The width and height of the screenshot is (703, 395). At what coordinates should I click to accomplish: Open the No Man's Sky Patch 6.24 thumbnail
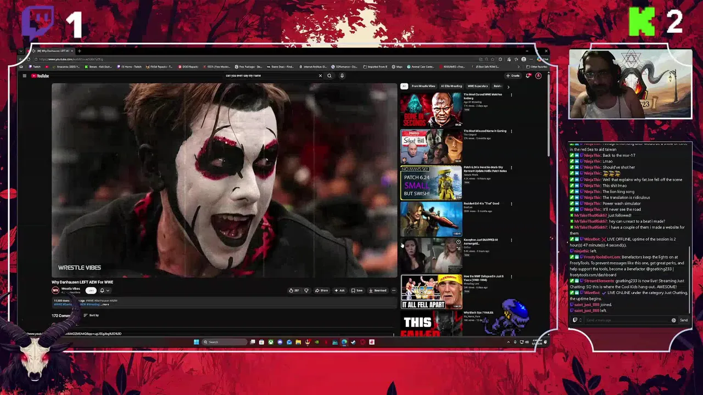click(431, 183)
